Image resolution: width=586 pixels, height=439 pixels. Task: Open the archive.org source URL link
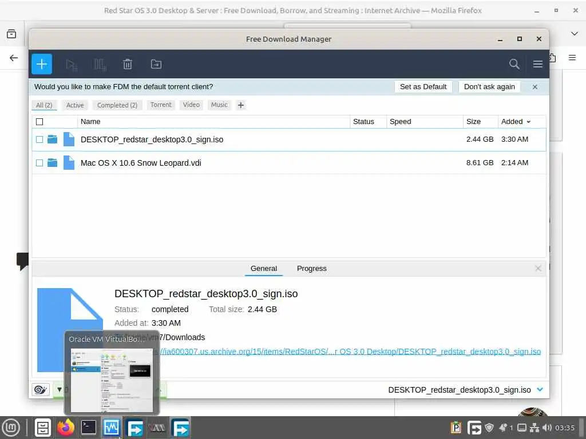tap(350, 352)
